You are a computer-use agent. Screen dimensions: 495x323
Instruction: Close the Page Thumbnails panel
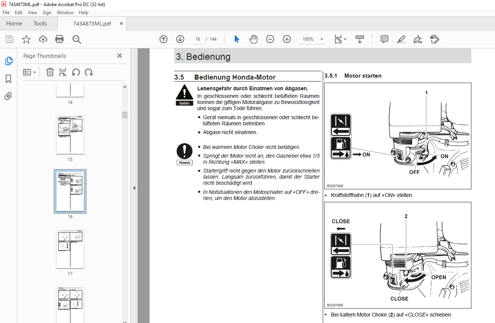pyautogui.click(x=120, y=56)
